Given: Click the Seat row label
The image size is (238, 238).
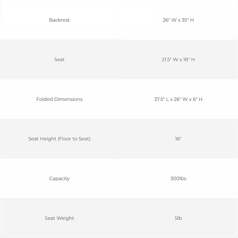Looking at the screenshot, I should 59,60.
